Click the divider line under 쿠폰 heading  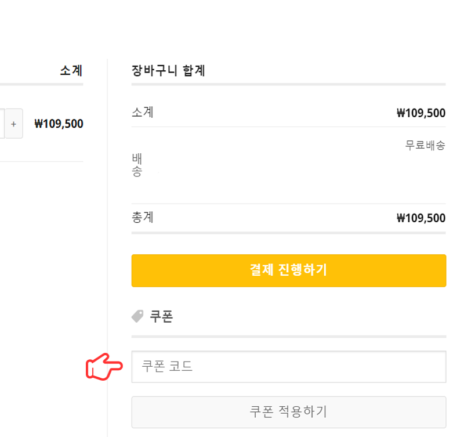pos(288,337)
